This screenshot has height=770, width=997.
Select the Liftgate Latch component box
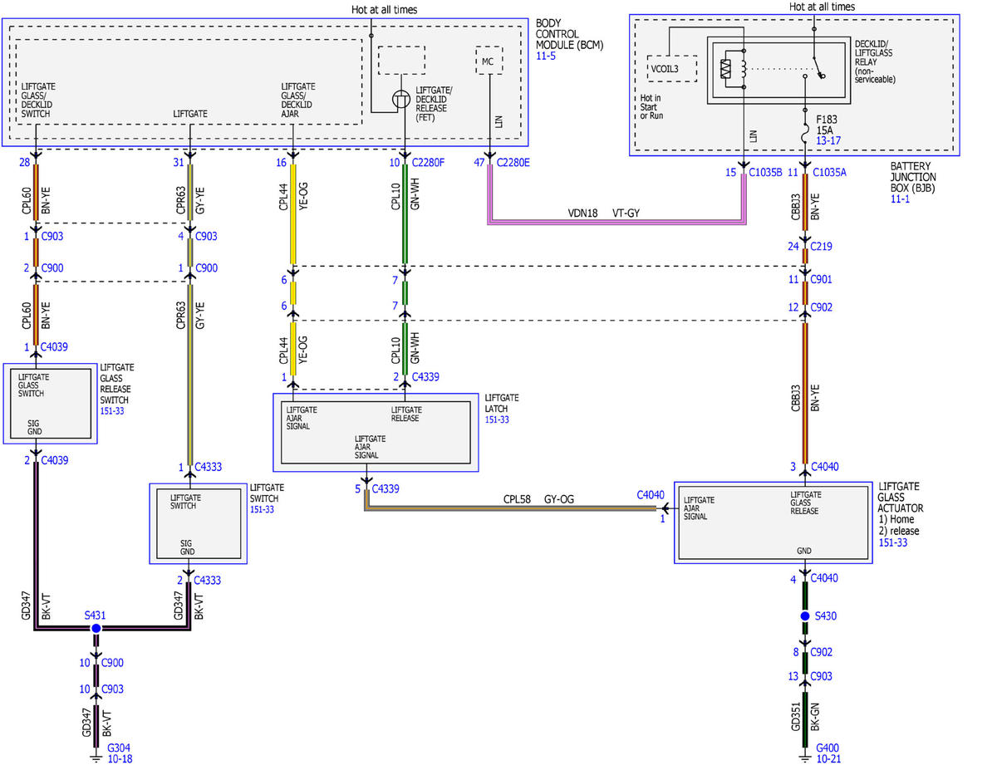coord(376,433)
